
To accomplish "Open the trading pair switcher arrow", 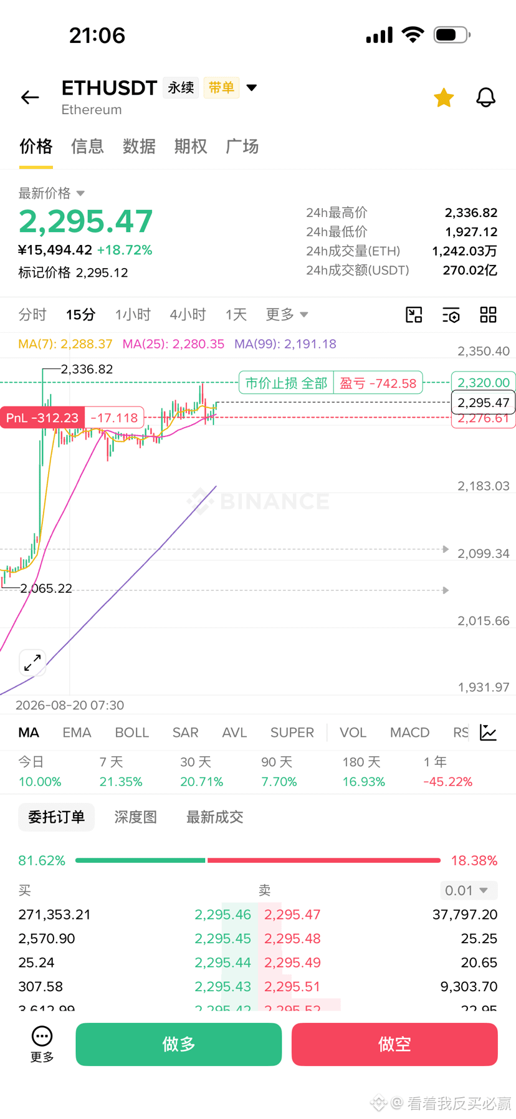I will (252, 88).
